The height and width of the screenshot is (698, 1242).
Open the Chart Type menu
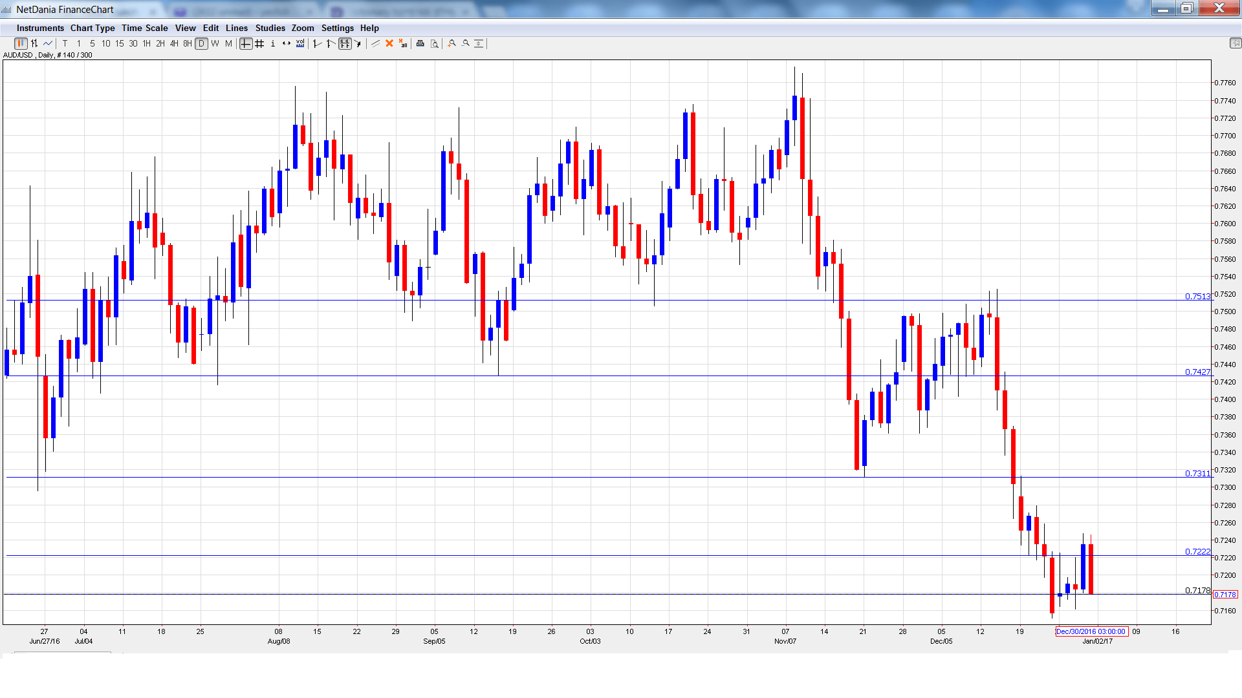coord(93,28)
